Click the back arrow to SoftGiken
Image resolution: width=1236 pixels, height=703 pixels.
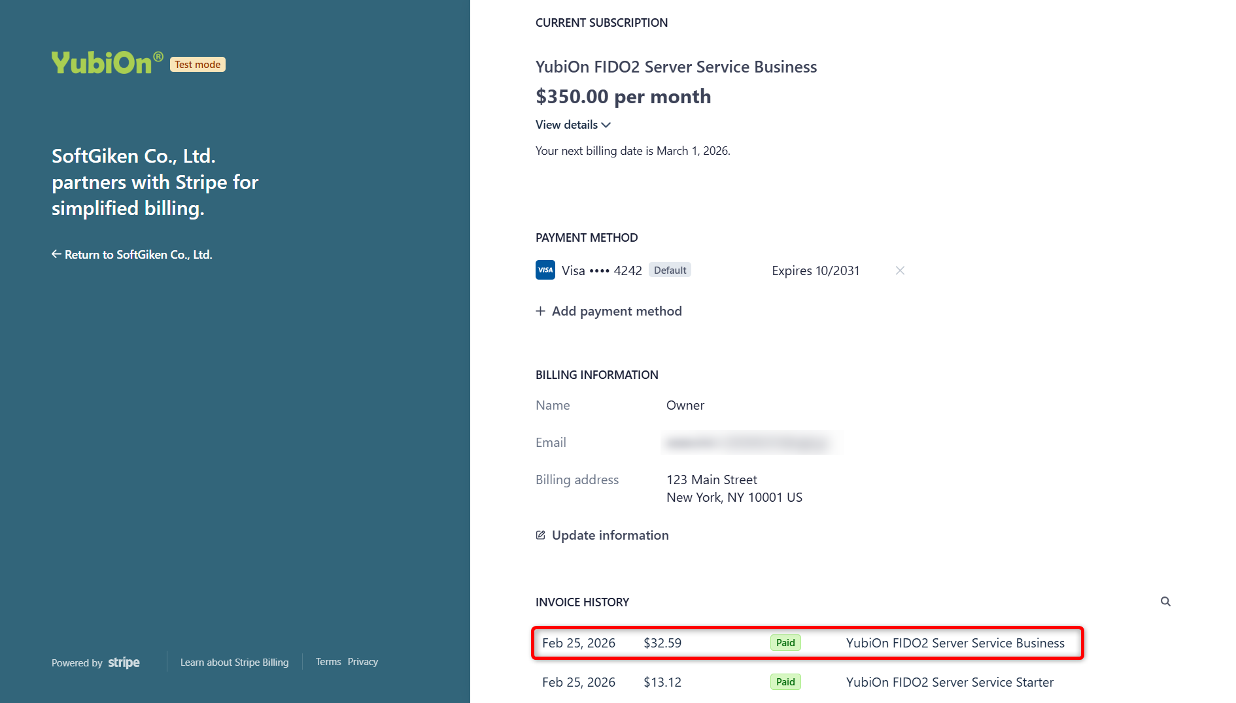point(56,254)
